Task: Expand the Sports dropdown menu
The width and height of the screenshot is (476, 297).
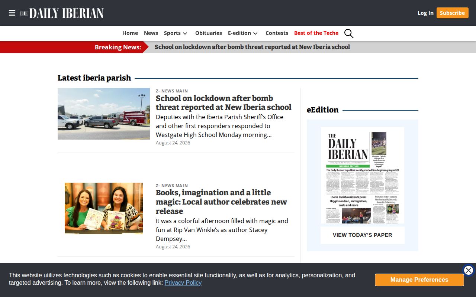Action: tap(176, 33)
